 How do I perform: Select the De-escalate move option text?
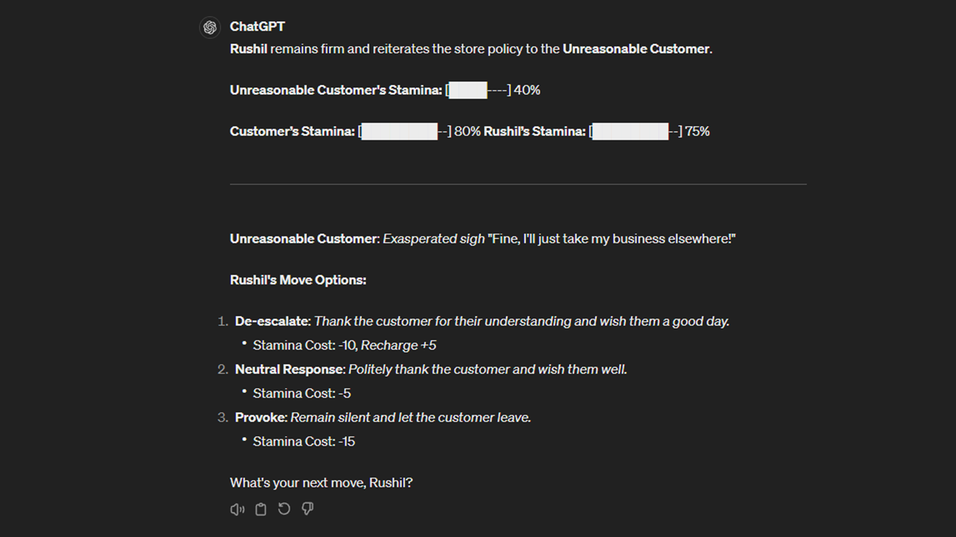tap(482, 321)
